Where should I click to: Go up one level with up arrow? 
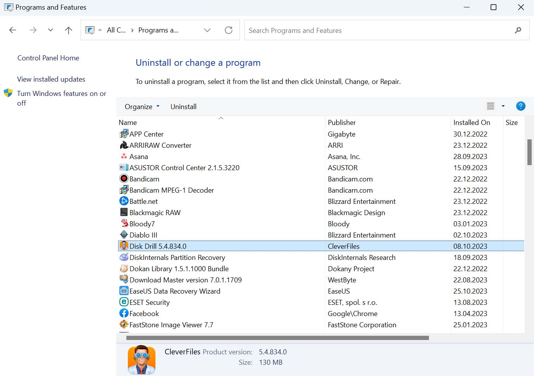pos(69,30)
